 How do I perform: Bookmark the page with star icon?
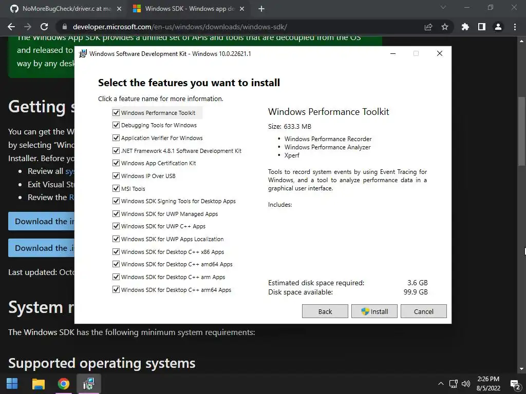[x=445, y=27]
